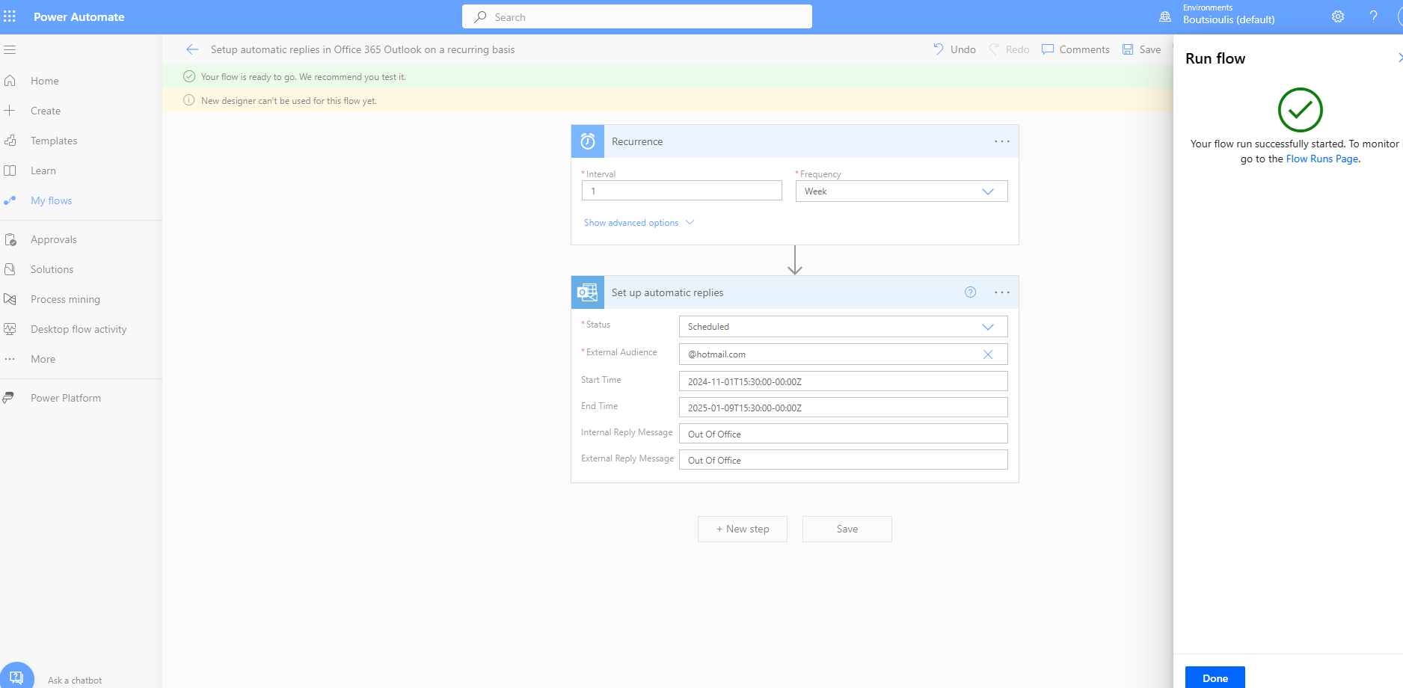Open the Frequency Week dropdown

pyautogui.click(x=901, y=191)
